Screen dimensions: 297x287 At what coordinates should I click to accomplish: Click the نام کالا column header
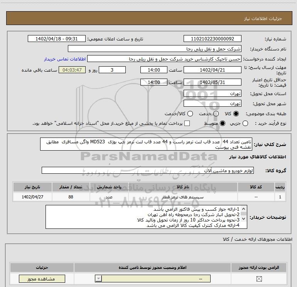[183, 187]
